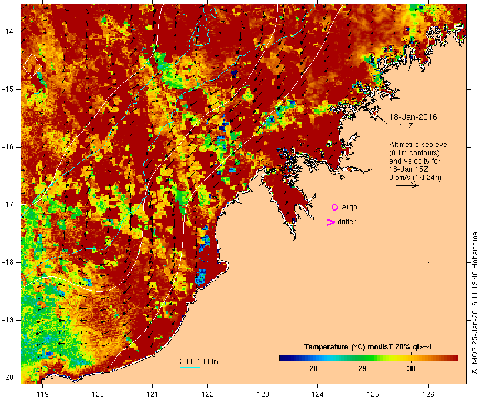Click the '200 1000m' depth contour label

[x=199, y=362]
